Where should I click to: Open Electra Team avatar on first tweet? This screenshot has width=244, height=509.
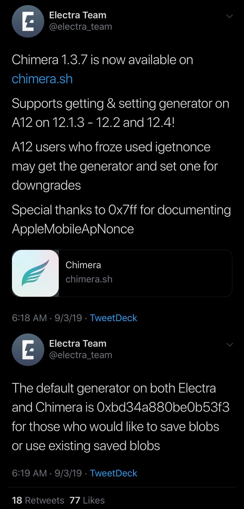click(28, 21)
